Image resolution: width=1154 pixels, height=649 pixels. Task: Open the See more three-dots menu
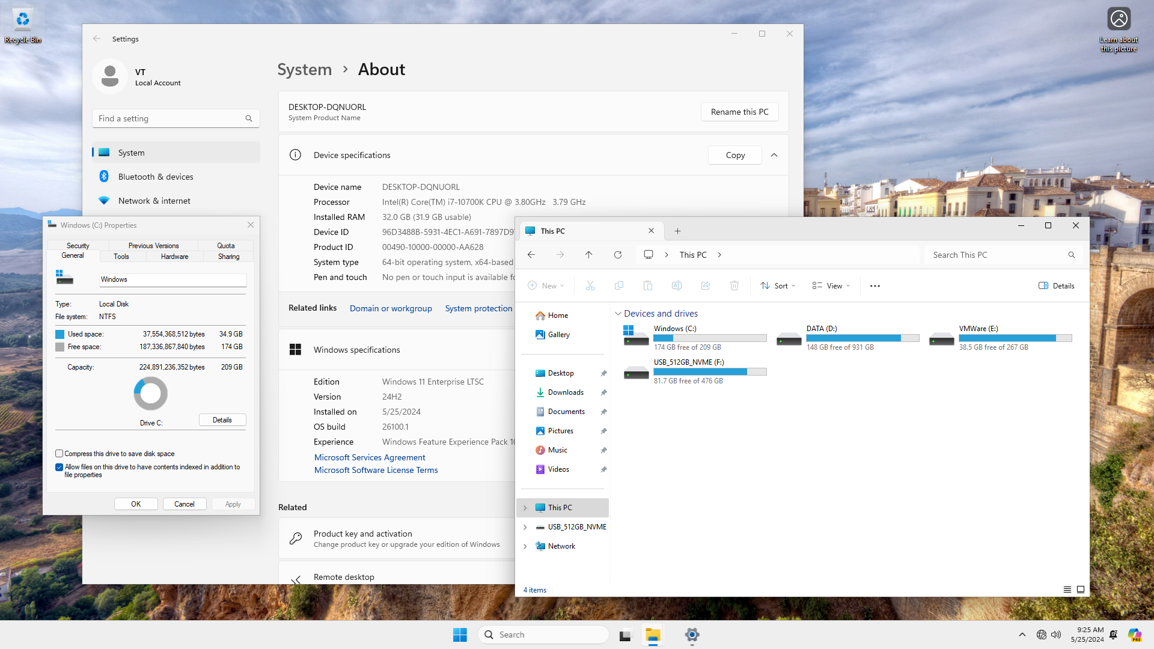click(x=875, y=286)
